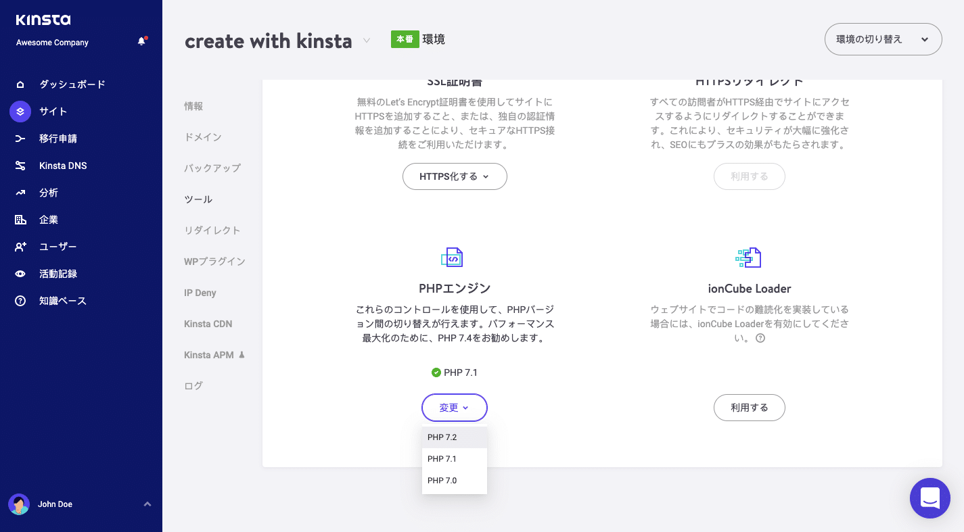Collapse the John Doe account menu
Image resolution: width=964 pixels, height=532 pixels.
point(147,504)
